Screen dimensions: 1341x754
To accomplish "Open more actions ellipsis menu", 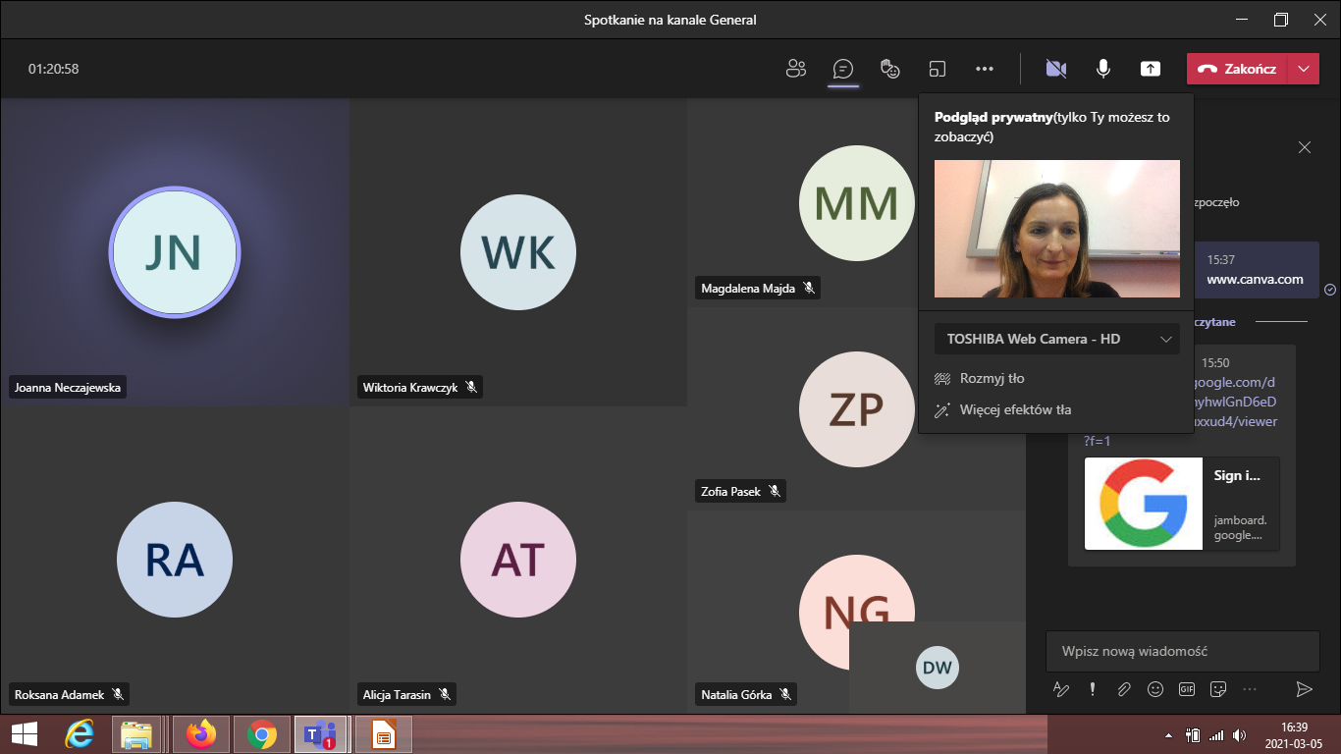I will (x=985, y=69).
